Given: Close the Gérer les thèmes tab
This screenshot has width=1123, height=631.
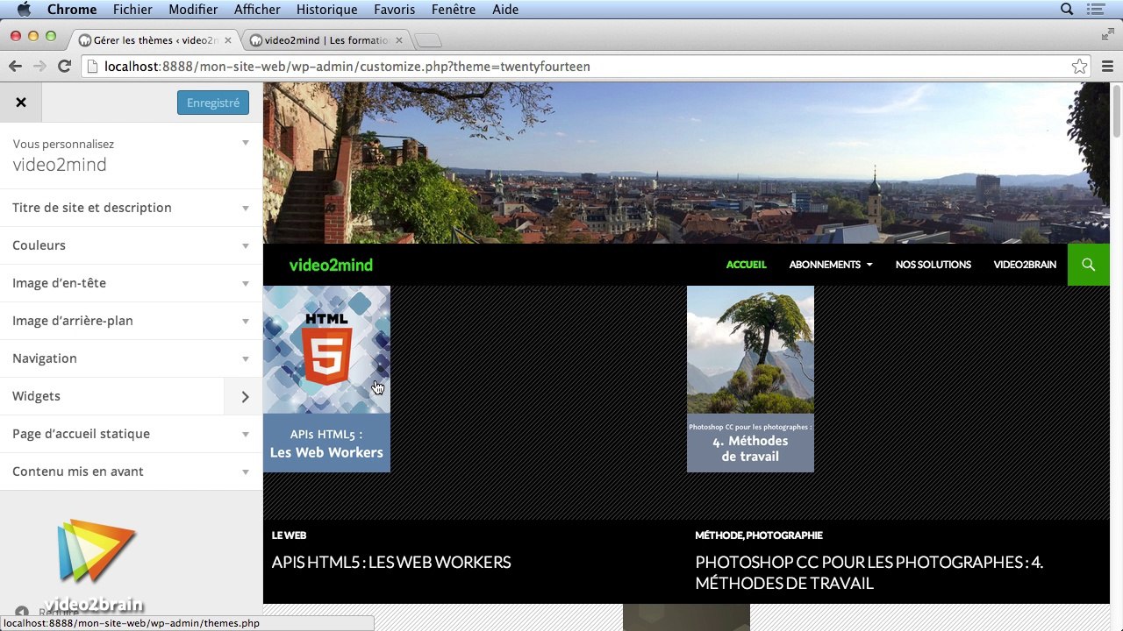Looking at the screenshot, I should click(x=228, y=40).
